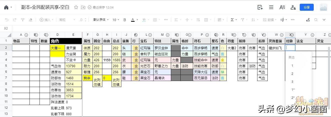331x117 pixels.
Task: Click the clear format eraser icon
Action: [x=31, y=20]
